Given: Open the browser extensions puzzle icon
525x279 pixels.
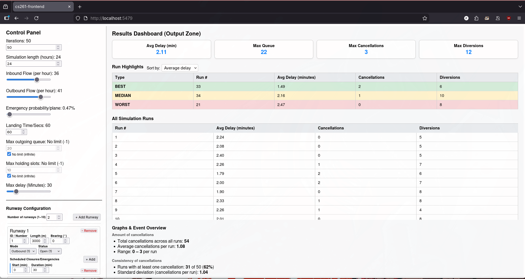Looking at the screenshot, I should tap(476, 18).
